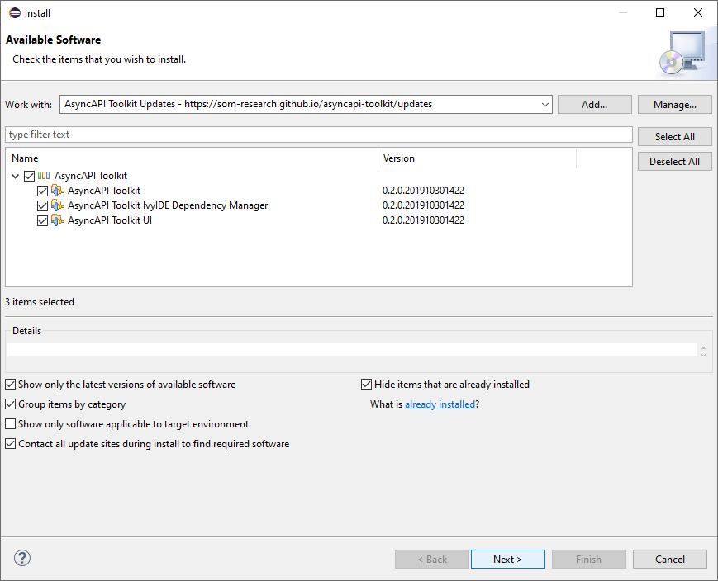The image size is (718, 581).
Task: Uncheck the AsyncAPI Toolkit category checkbox
Action: coord(29,176)
